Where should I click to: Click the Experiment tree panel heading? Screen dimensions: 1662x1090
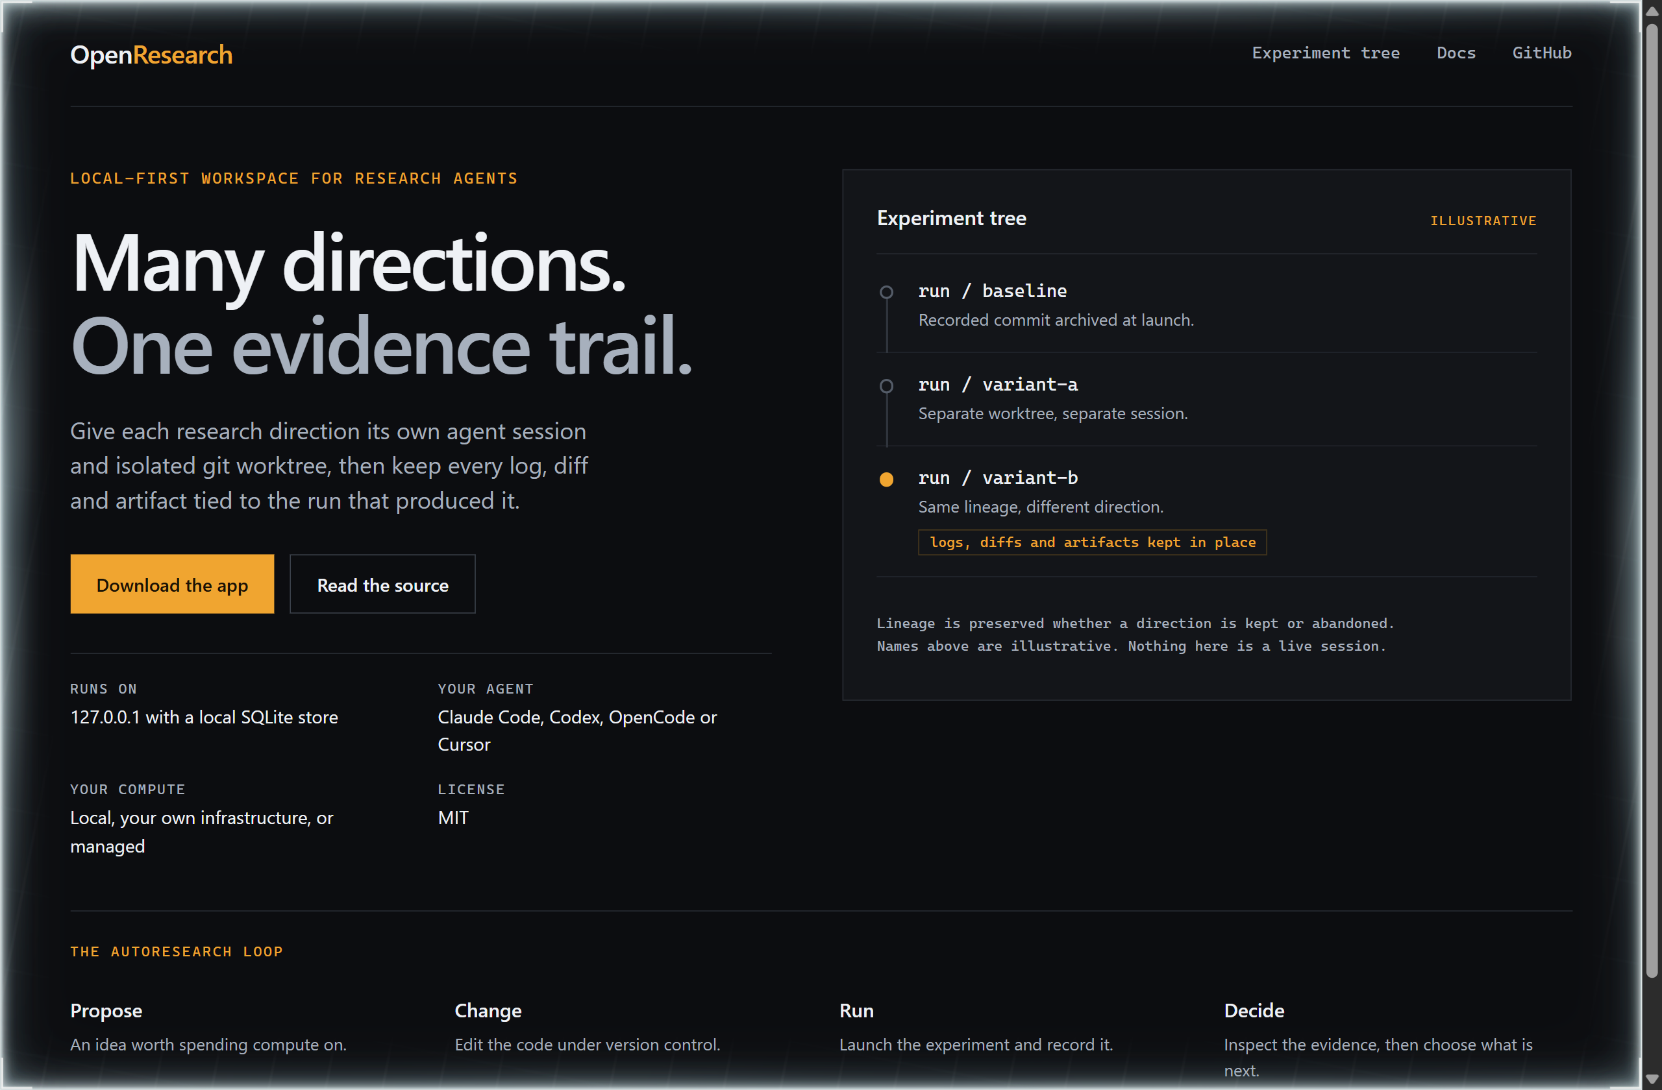click(x=950, y=218)
